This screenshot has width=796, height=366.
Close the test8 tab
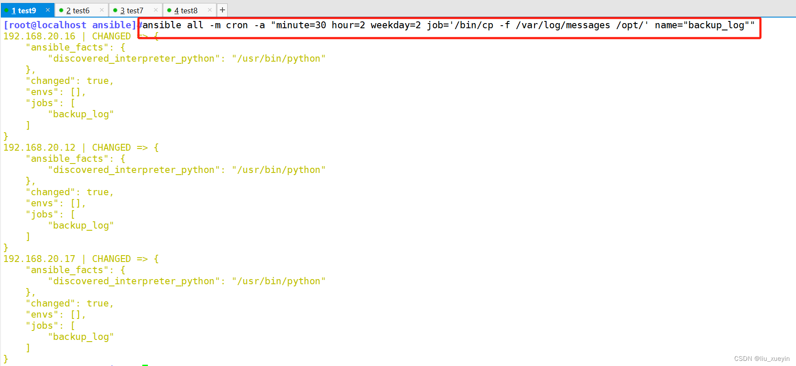pos(210,10)
